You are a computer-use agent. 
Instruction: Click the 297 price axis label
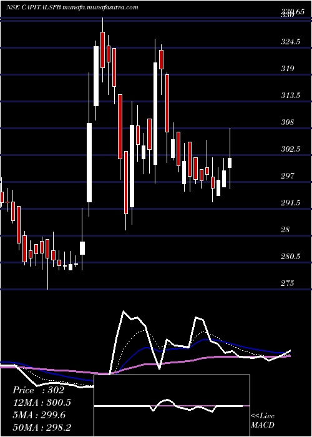pyautogui.click(x=288, y=176)
